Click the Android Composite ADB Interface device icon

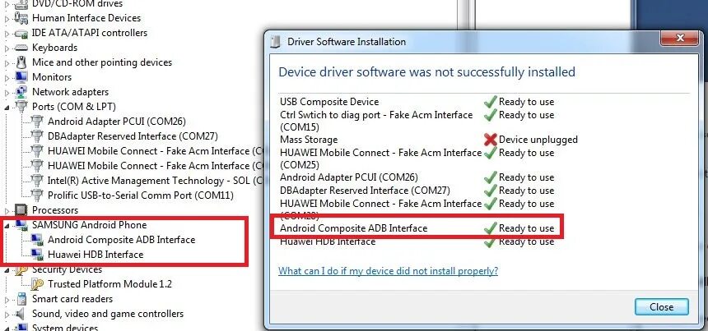pyautogui.click(x=38, y=240)
